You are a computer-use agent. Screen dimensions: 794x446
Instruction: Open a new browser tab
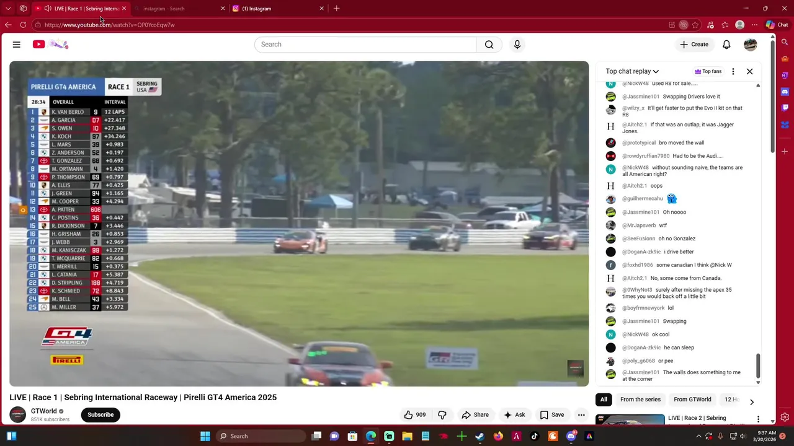pyautogui.click(x=336, y=9)
